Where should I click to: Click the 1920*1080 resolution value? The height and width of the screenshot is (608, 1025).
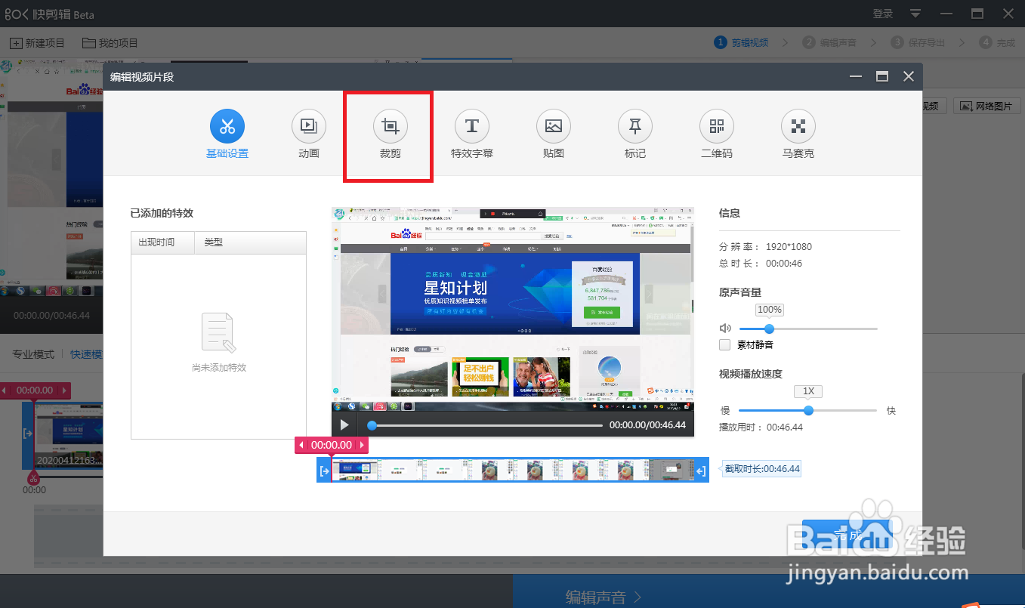tap(789, 247)
